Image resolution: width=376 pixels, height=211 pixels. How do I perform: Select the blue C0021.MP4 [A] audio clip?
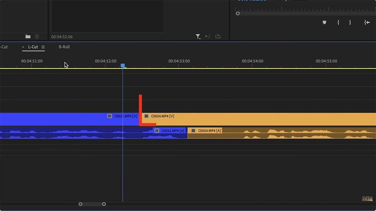94,133
